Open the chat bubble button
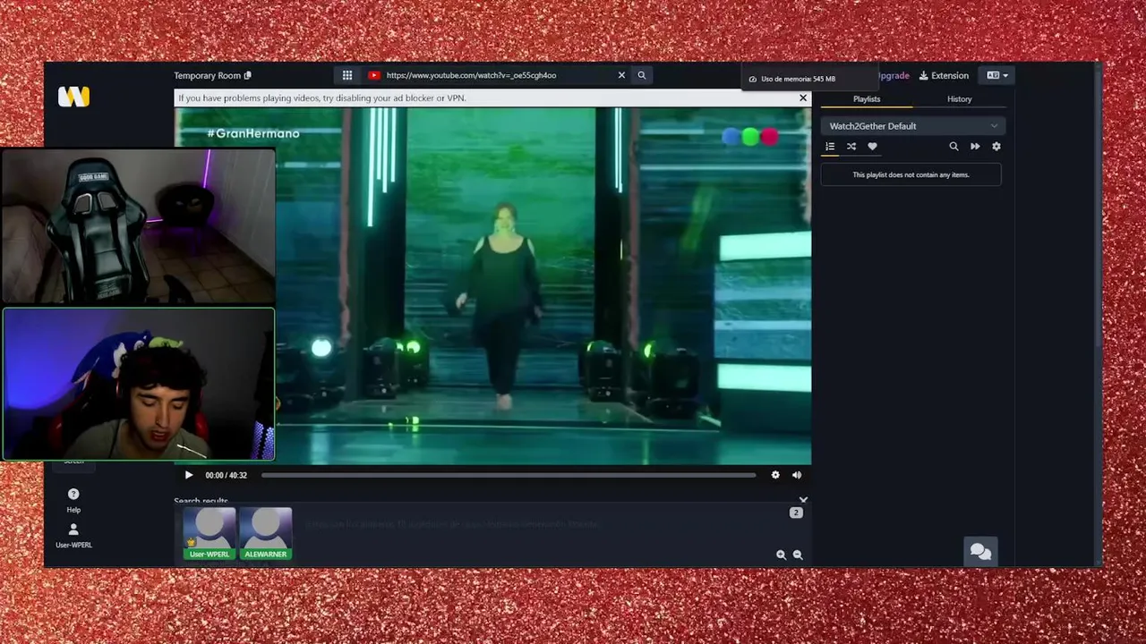 [x=980, y=552]
